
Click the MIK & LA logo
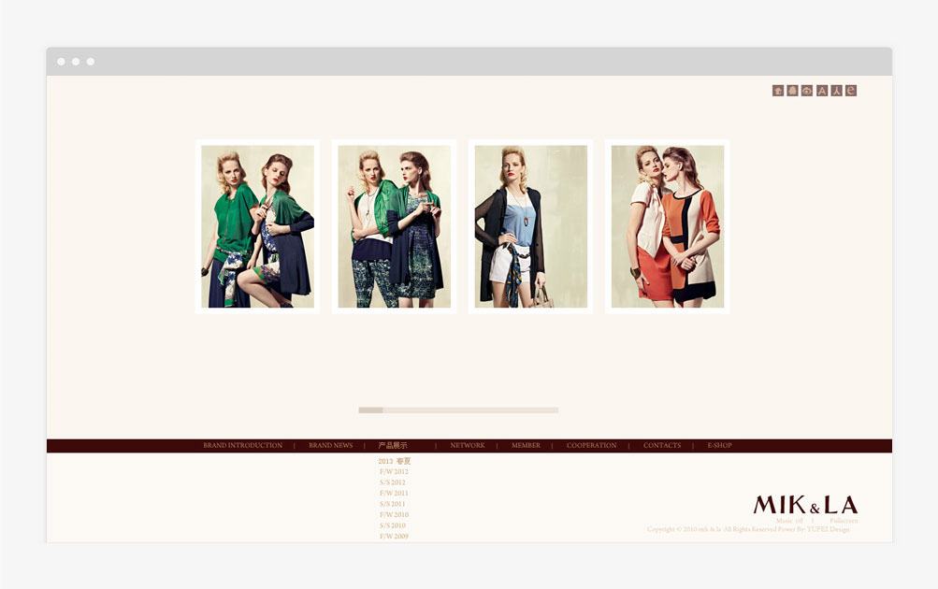[x=804, y=505]
